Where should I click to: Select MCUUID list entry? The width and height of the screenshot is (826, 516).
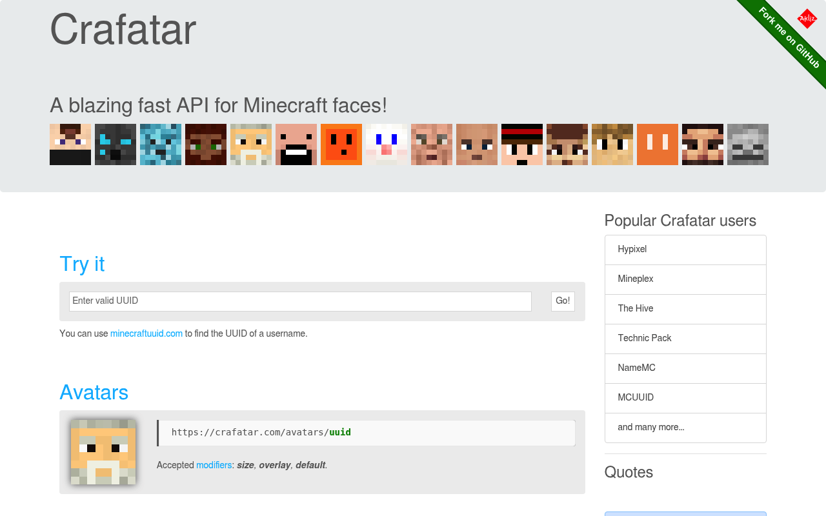pos(685,398)
